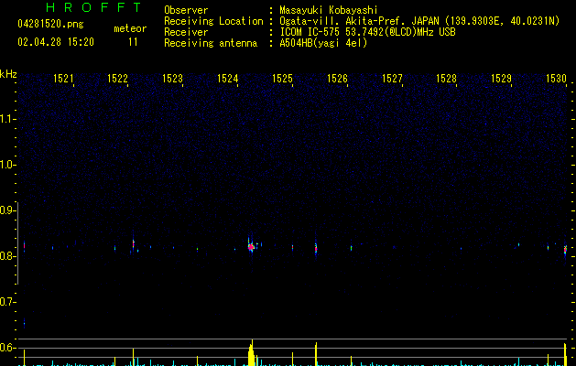Click the 1525 time axis label
The height and width of the screenshot is (366, 576).
tap(282, 78)
